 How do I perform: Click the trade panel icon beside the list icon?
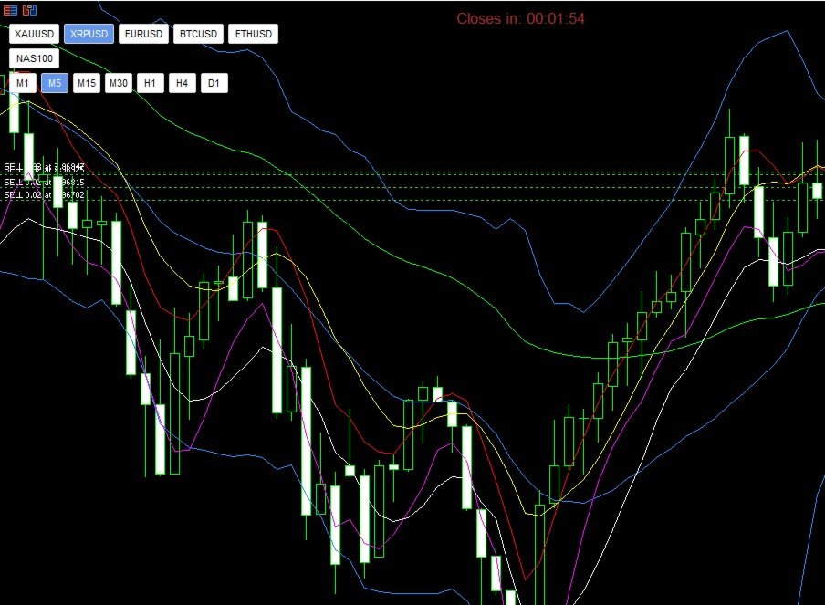click(x=29, y=10)
